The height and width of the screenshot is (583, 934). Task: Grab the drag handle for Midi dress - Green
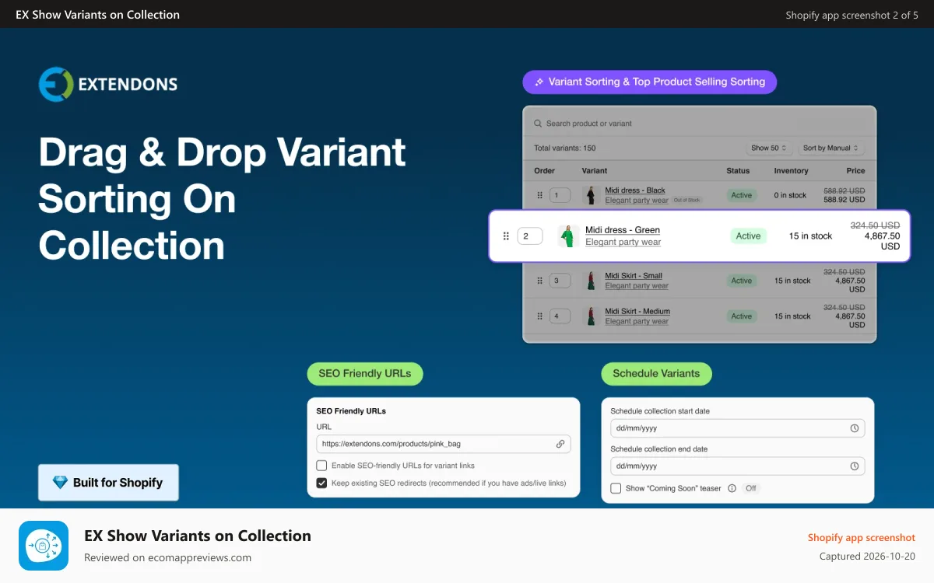506,236
